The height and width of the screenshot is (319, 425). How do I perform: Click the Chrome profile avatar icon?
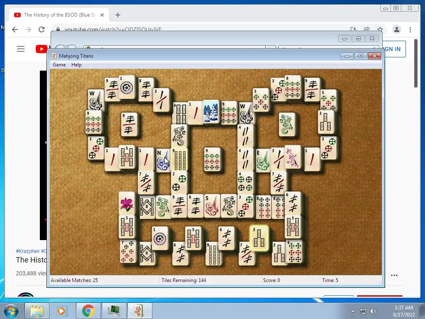(396, 29)
